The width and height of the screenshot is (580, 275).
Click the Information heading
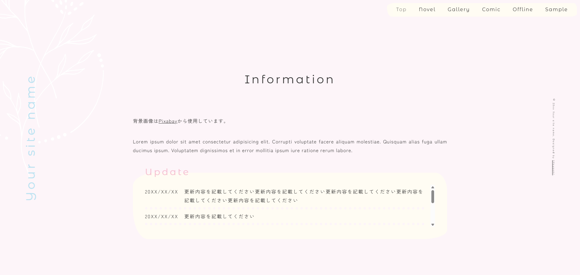tap(289, 80)
